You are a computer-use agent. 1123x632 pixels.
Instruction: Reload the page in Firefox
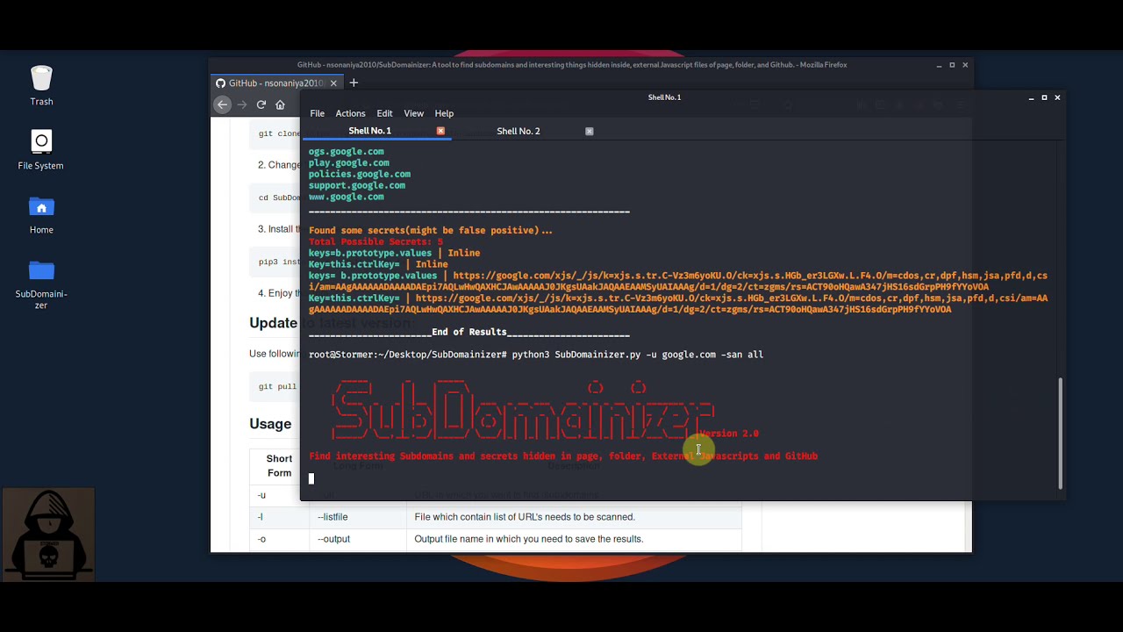(261, 104)
